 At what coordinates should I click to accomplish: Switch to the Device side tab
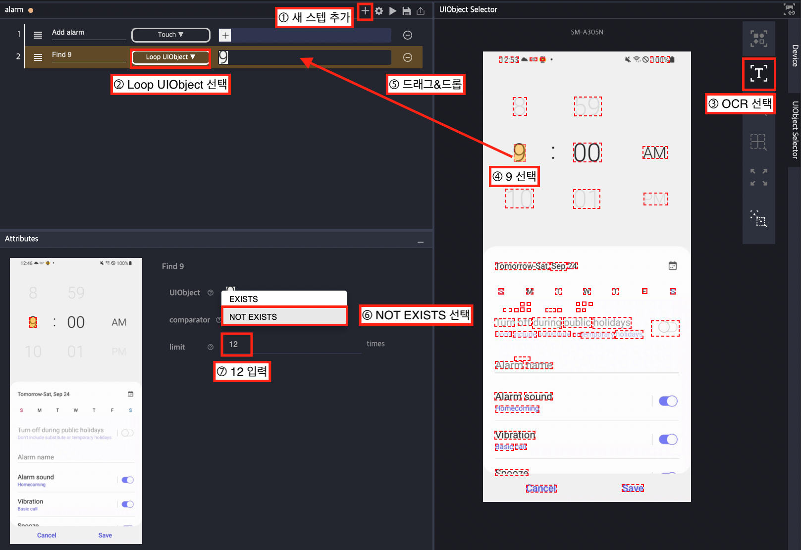pos(795,55)
